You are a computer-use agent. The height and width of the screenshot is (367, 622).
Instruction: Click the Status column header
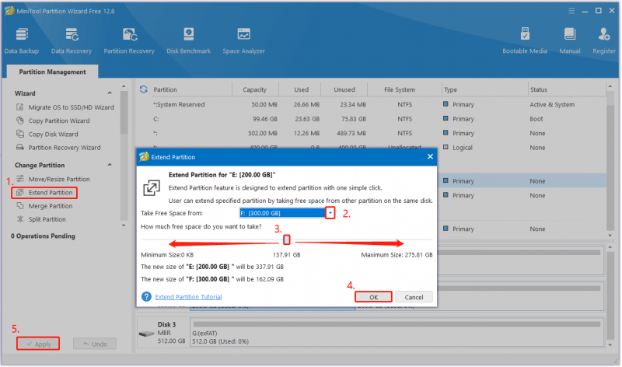(x=538, y=89)
